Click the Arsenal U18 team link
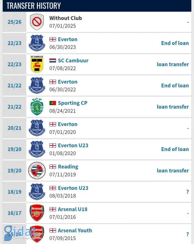 (x=73, y=209)
